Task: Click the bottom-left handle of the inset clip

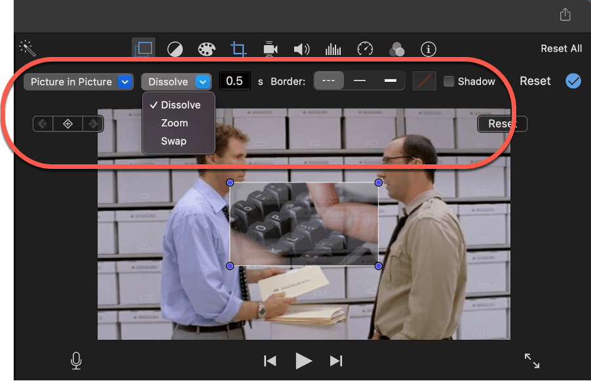Action: click(x=230, y=266)
